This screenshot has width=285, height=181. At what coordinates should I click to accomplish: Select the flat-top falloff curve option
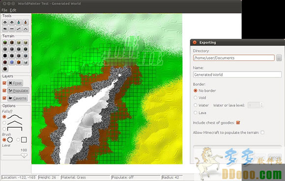point(4,129)
